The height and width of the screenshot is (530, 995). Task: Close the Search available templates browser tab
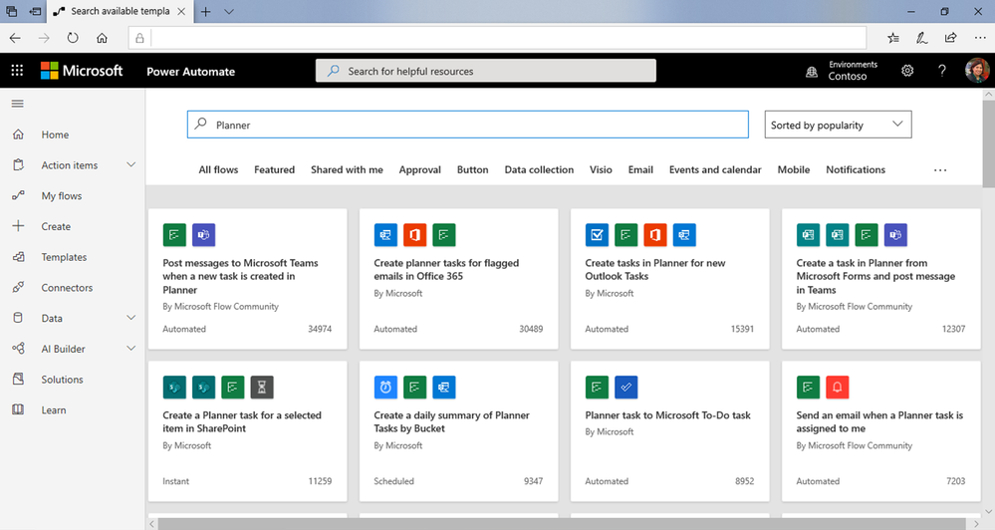(x=181, y=11)
